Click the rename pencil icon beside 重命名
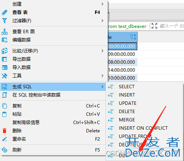 click(x=5, y=139)
